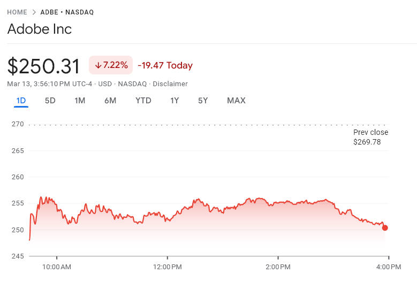Switch to YTD chart view
The height and width of the screenshot is (281, 417).
coord(143,101)
